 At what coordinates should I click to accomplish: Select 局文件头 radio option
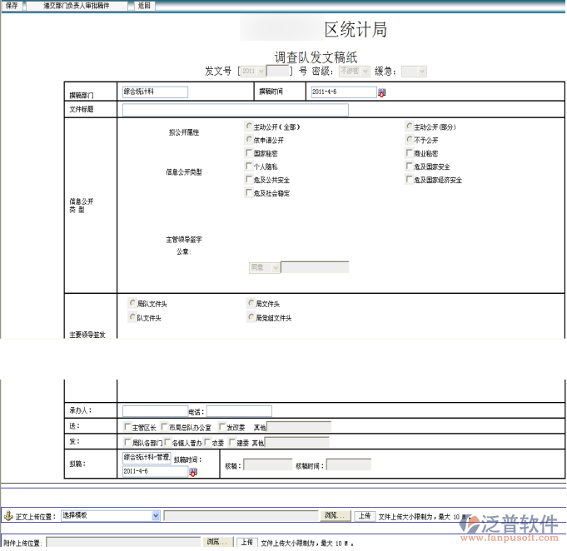click(x=251, y=303)
